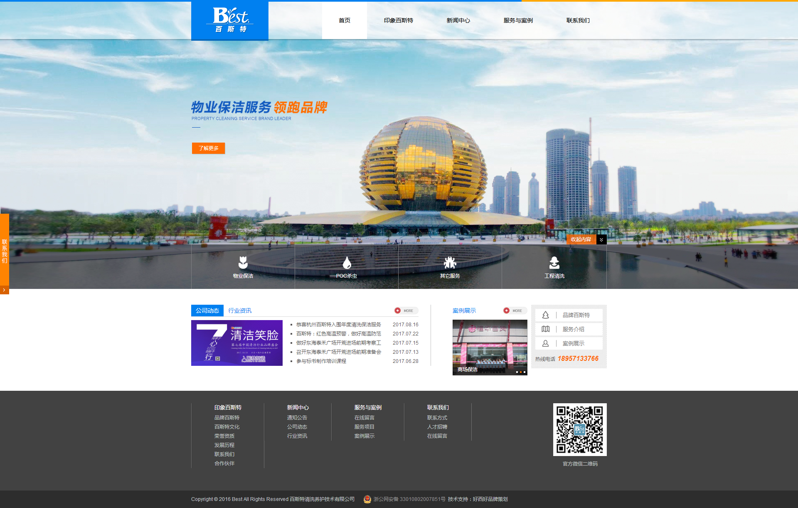The width and height of the screenshot is (798, 508).
Task: Switch to the 行业资讯 tab
Action: (240, 311)
